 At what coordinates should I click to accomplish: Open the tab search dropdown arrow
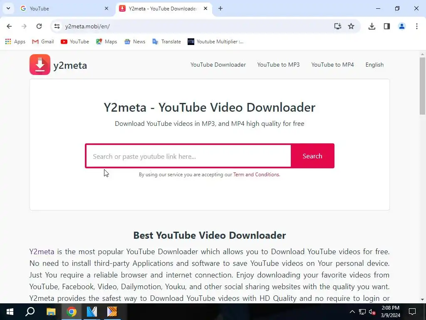8,8
